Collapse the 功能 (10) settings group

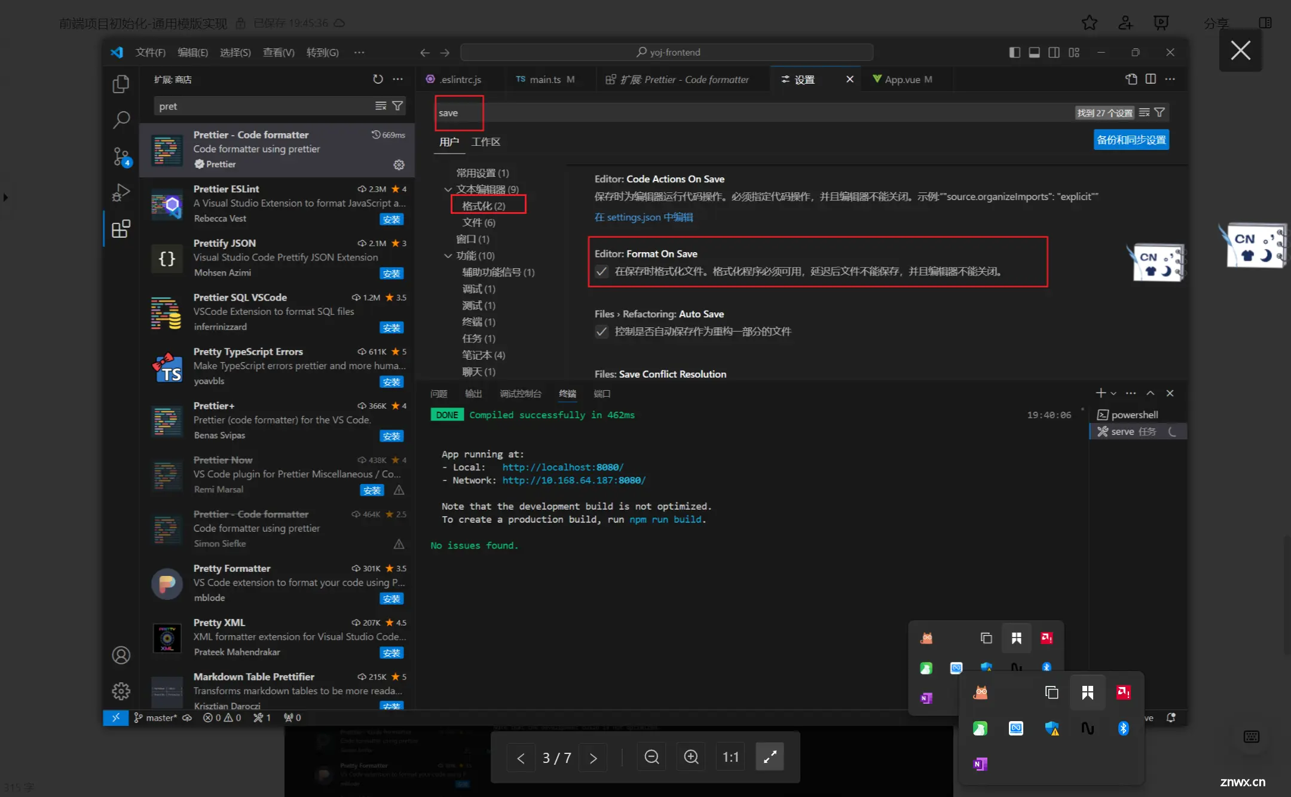pos(448,256)
